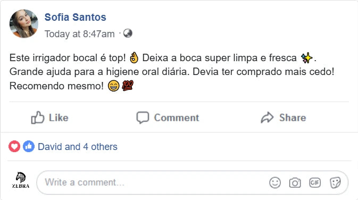
Task: View David and 4 others reactions
Action: (78, 147)
